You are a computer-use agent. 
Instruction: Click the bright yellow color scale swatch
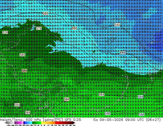(42, 123)
